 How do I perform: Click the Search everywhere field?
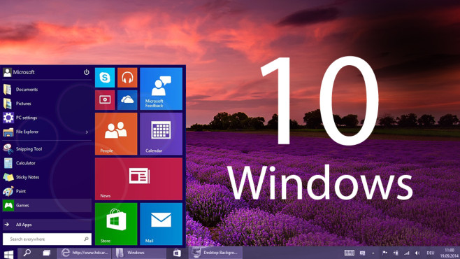[47, 239]
